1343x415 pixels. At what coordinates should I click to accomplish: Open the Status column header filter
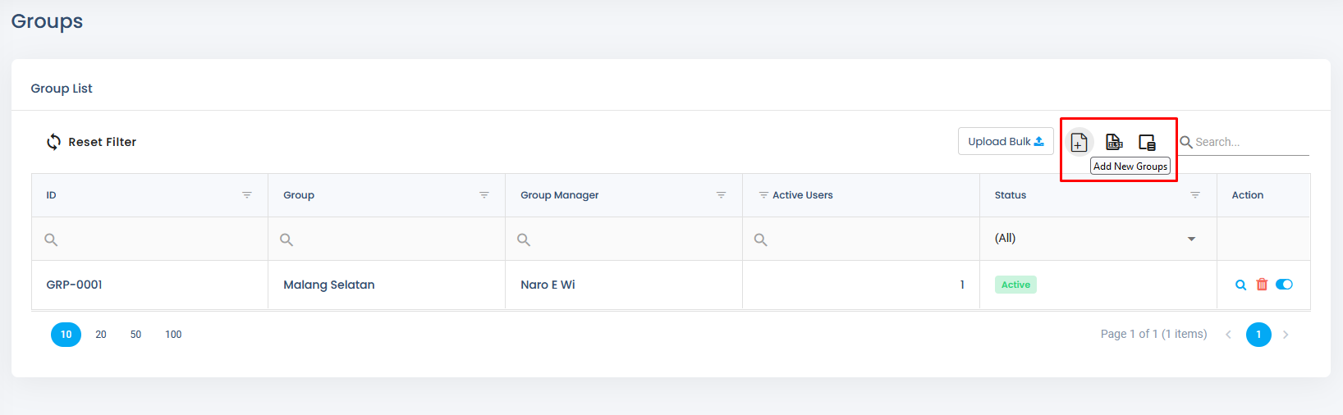[1195, 195]
